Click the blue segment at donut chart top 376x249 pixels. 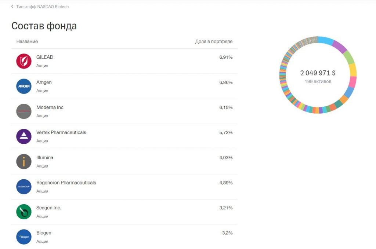[x=325, y=40]
